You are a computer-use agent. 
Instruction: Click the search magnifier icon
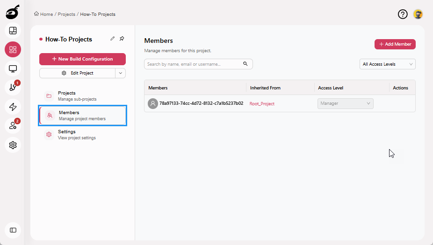245,64
